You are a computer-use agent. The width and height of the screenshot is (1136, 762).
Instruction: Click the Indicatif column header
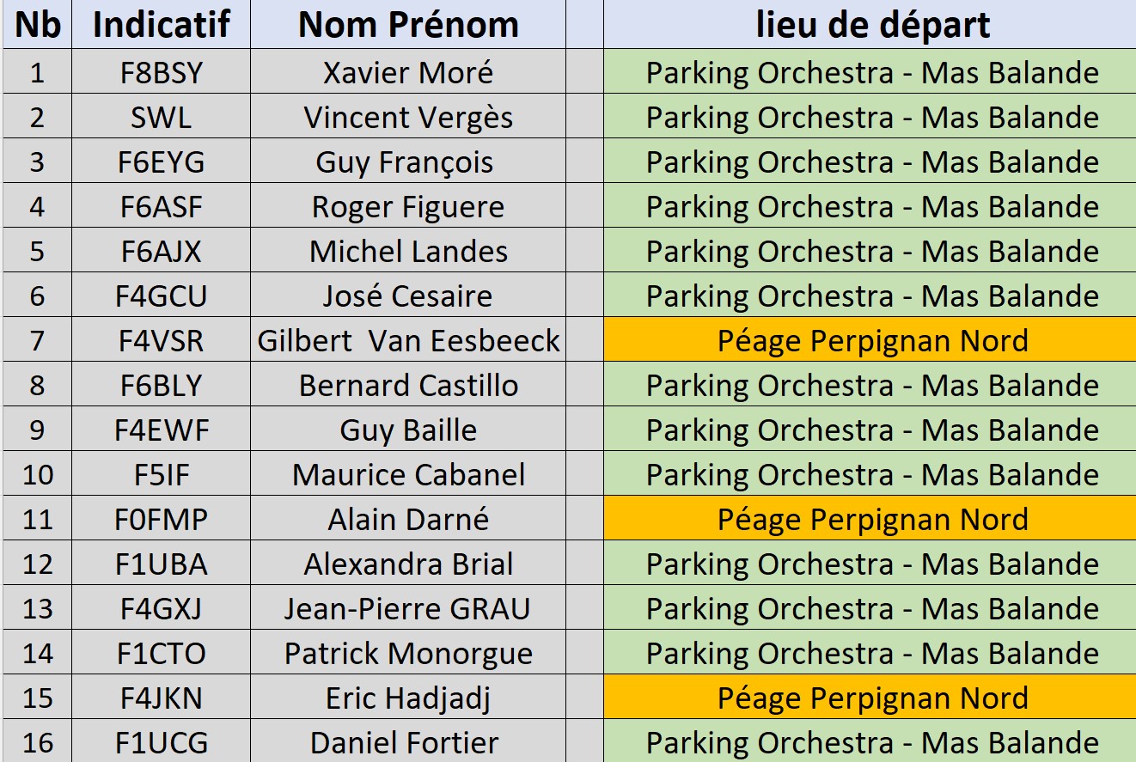coord(161,25)
